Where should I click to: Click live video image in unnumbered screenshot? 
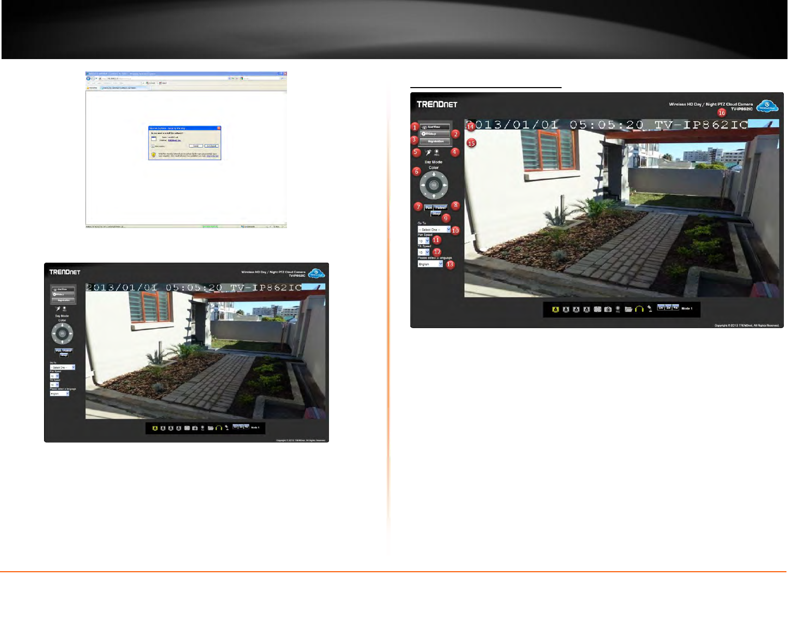tap(205, 351)
